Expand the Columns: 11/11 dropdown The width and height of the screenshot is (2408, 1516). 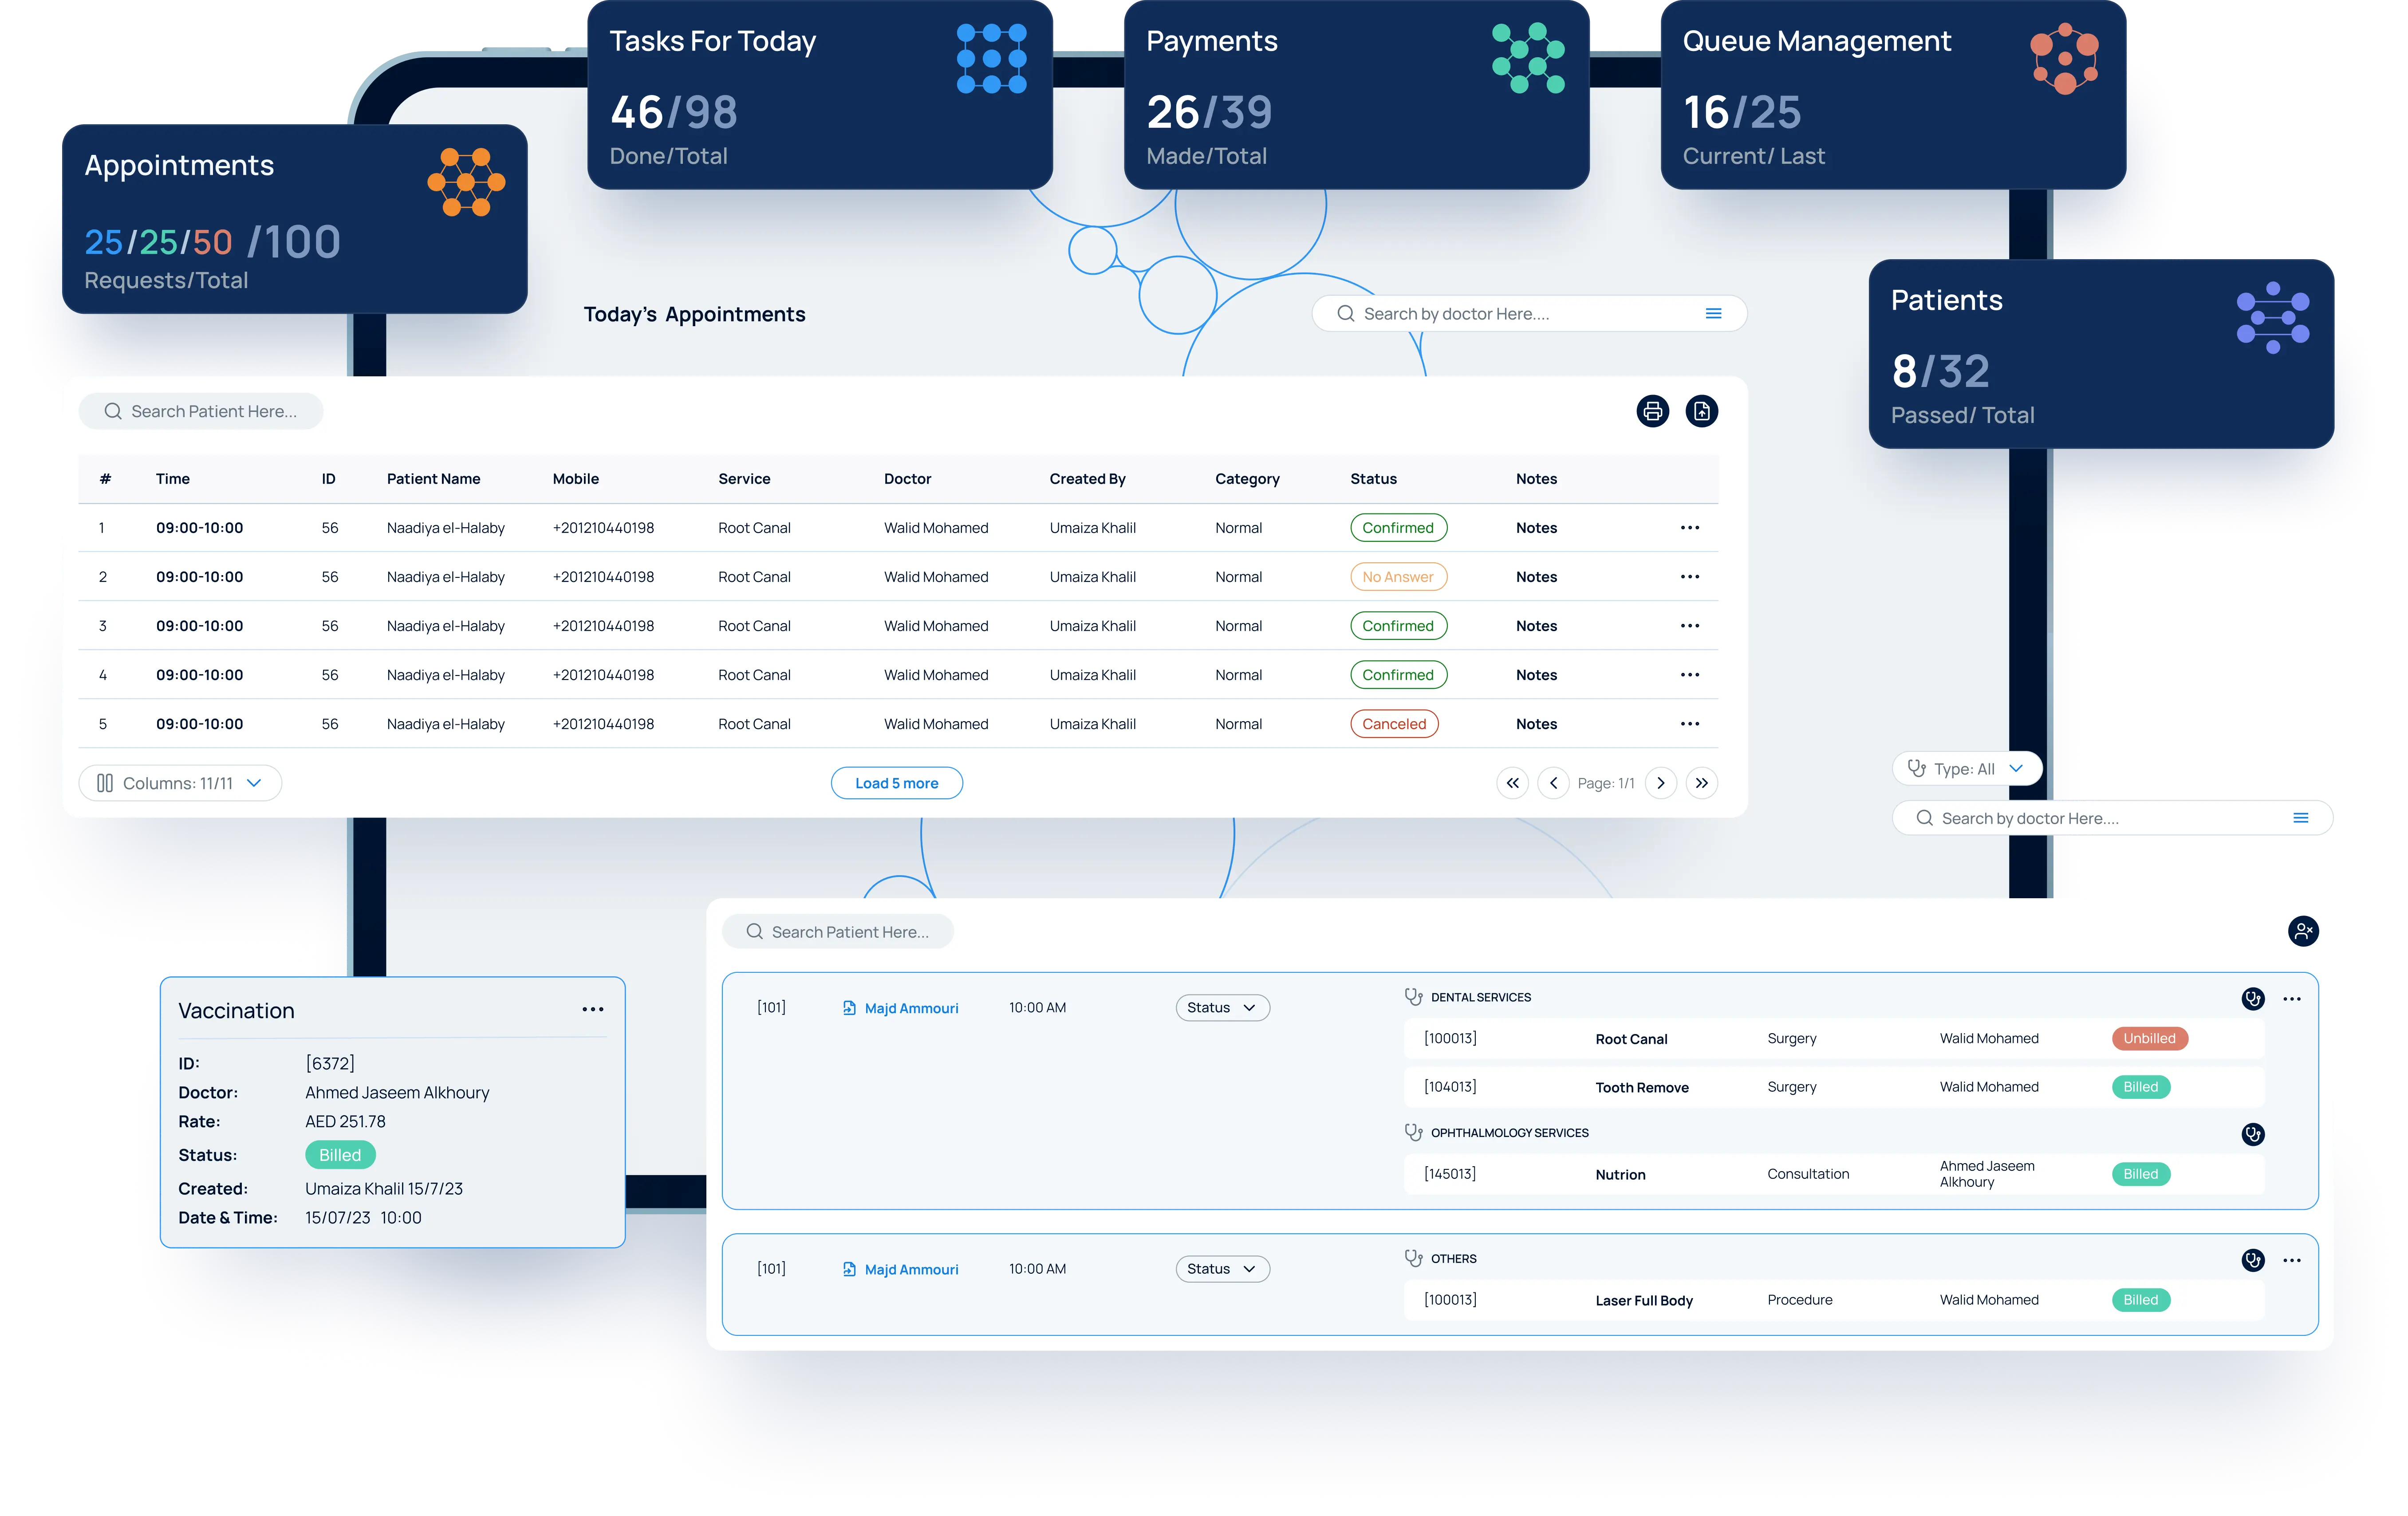180,783
